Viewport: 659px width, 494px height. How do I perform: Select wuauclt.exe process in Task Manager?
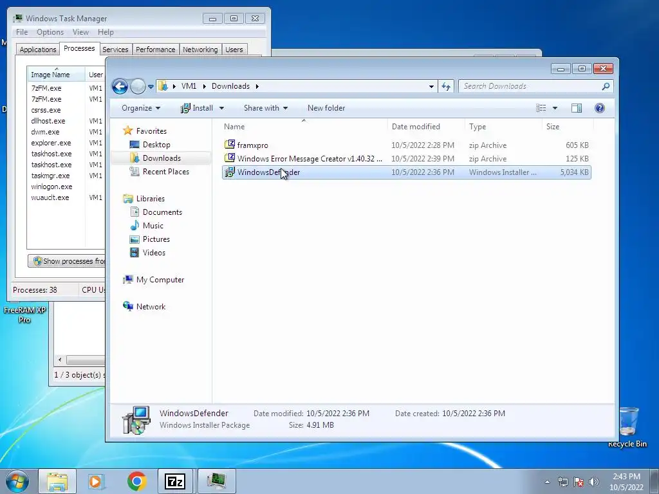tap(50, 197)
